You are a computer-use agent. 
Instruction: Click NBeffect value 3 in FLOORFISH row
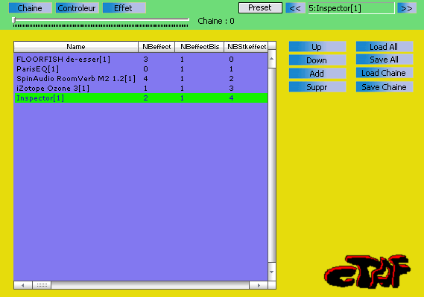[x=145, y=59]
